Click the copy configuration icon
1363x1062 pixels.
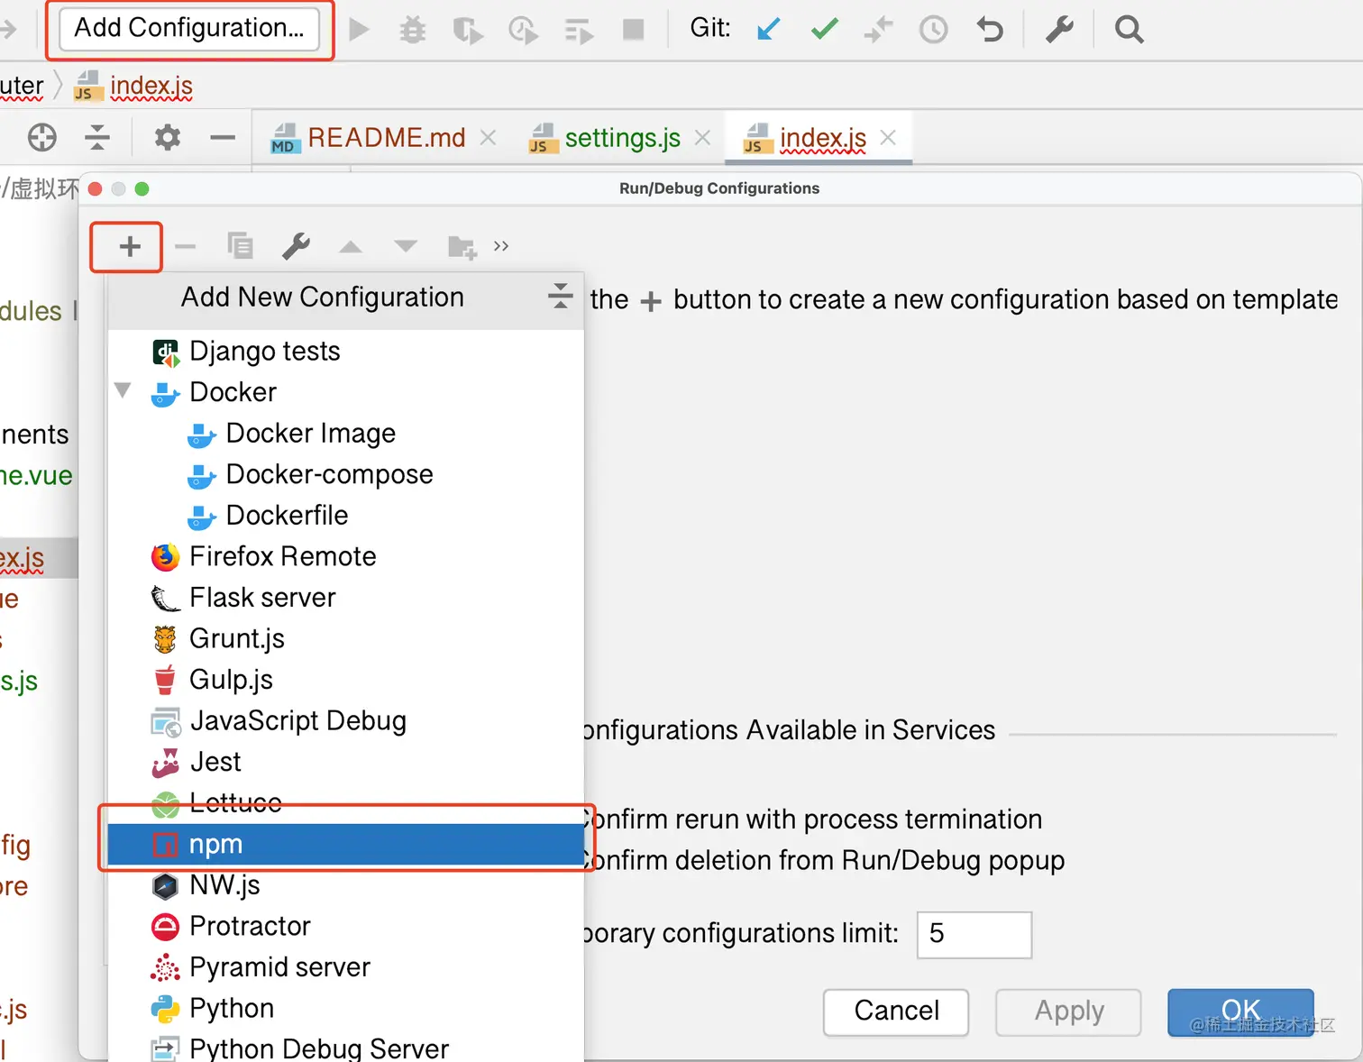coord(240,246)
